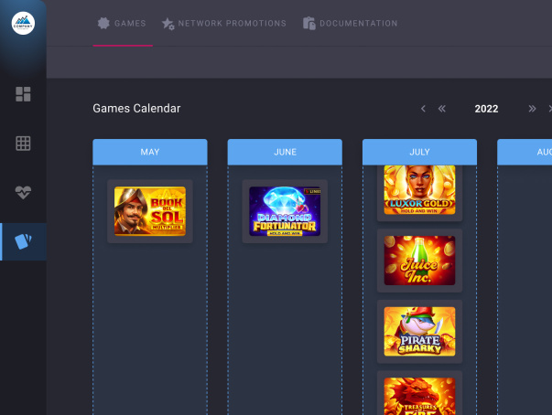Jump back a year with double chevron
Screen dimensions: 552x415
pos(442,109)
